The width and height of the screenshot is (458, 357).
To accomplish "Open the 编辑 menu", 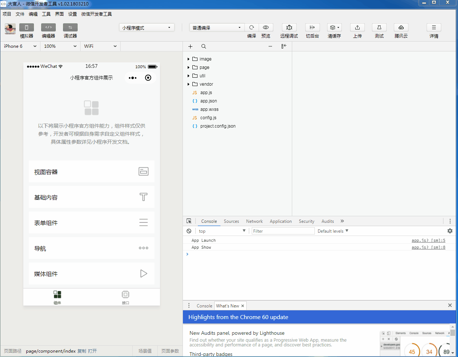I will coord(33,14).
